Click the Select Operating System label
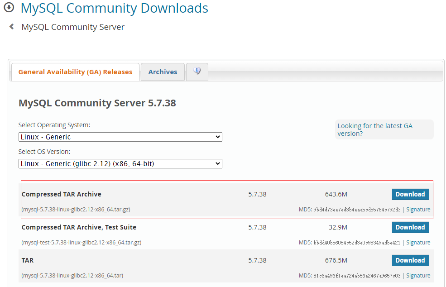Screen dimensions: 446x287 click(54, 125)
